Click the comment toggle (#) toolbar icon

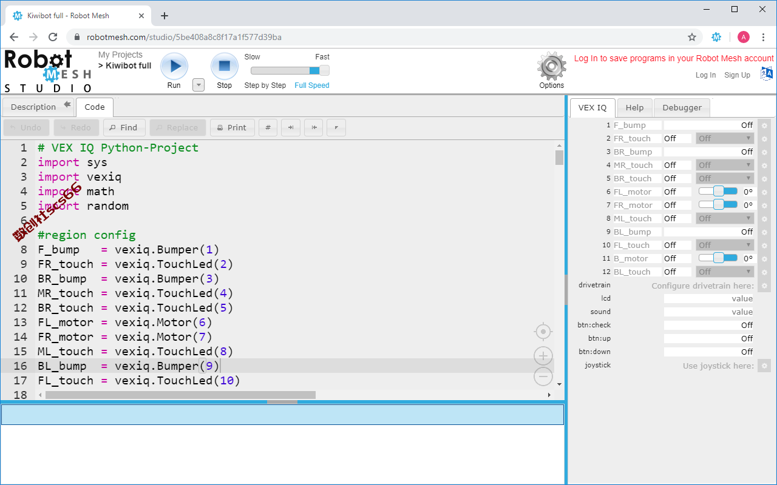(x=268, y=127)
